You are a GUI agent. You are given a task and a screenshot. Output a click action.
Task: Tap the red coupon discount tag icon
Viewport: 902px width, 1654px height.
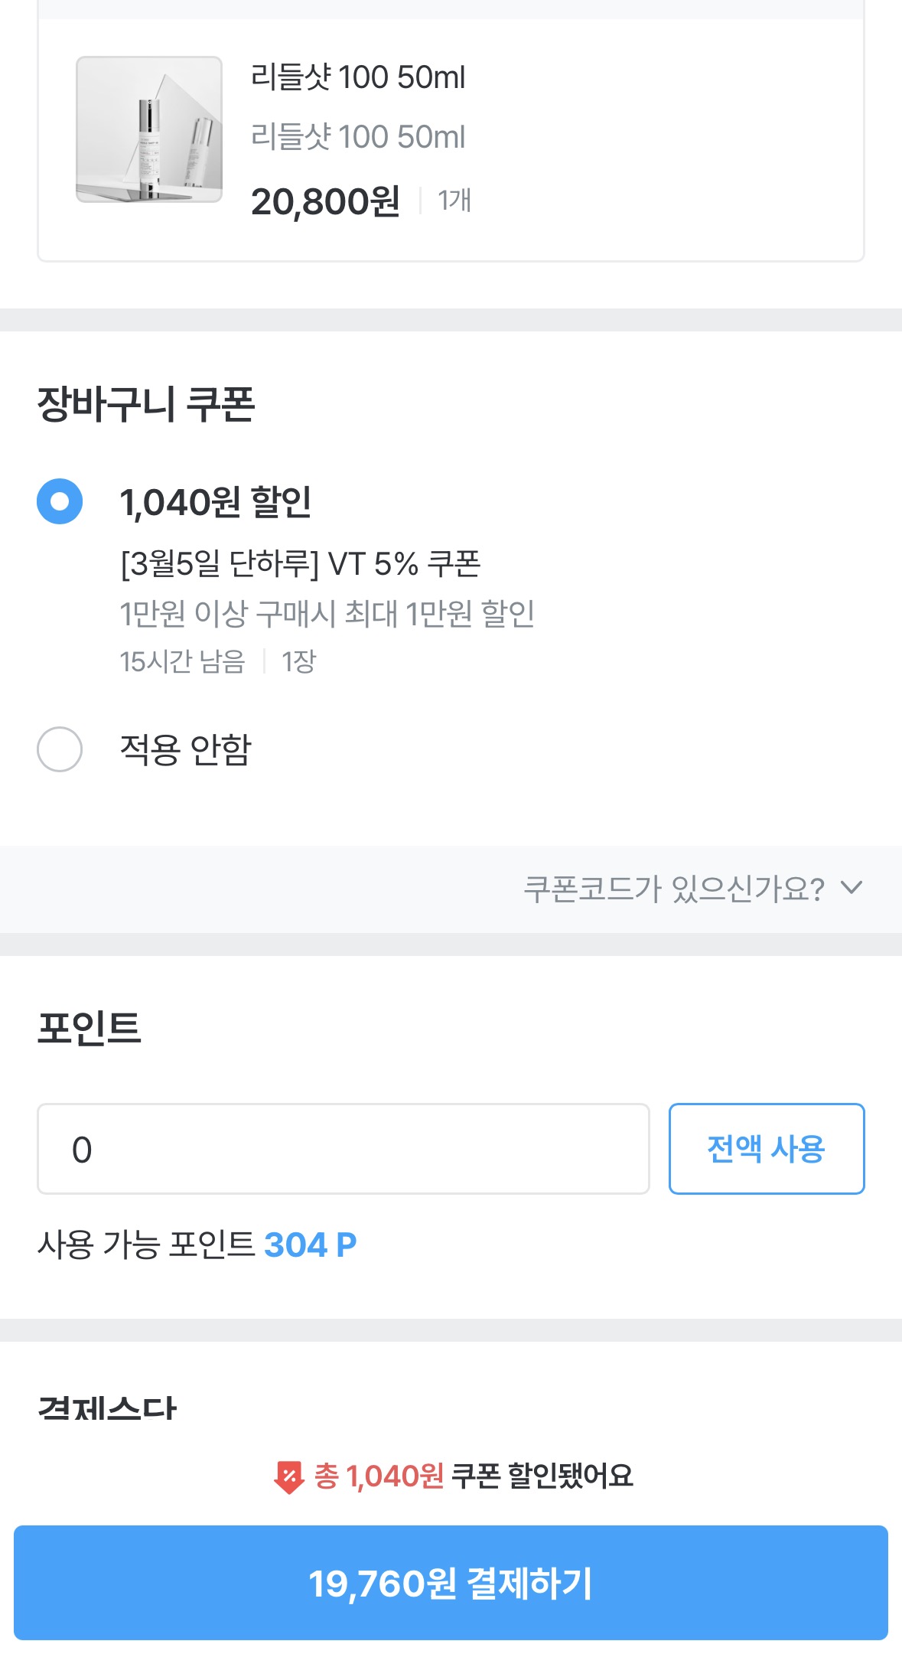pyautogui.click(x=288, y=1476)
